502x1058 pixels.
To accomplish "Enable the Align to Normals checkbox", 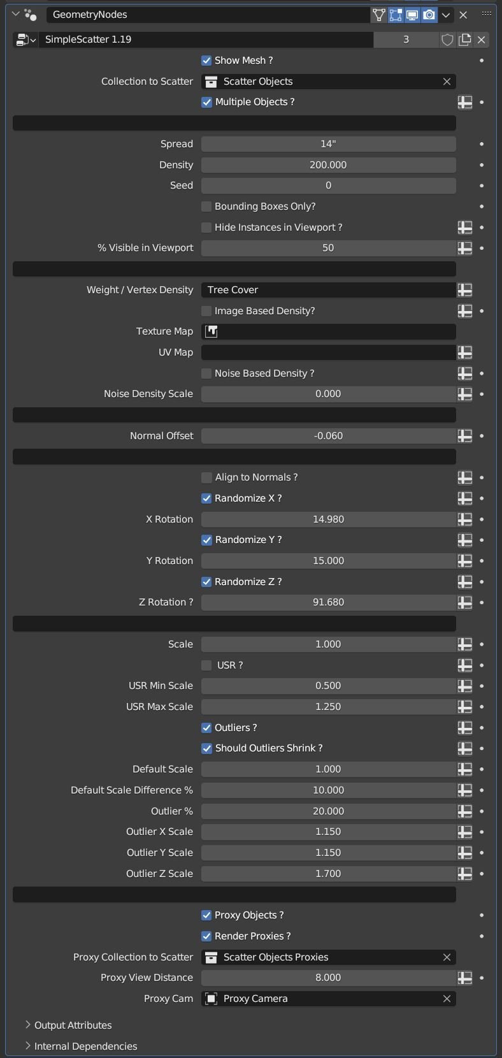I will (206, 477).
